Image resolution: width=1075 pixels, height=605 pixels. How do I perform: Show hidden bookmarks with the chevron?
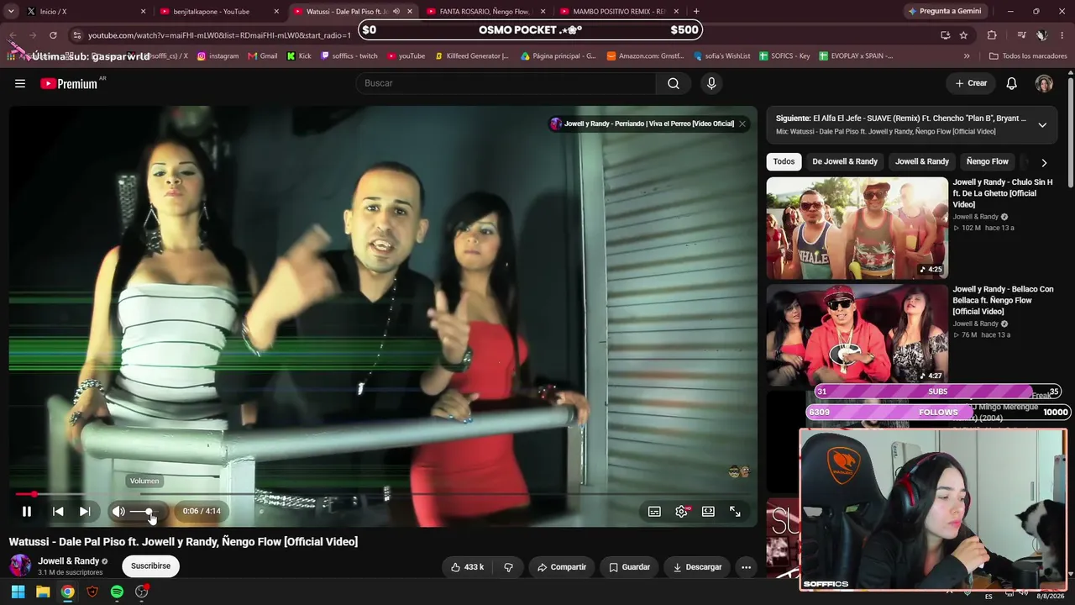(967, 56)
